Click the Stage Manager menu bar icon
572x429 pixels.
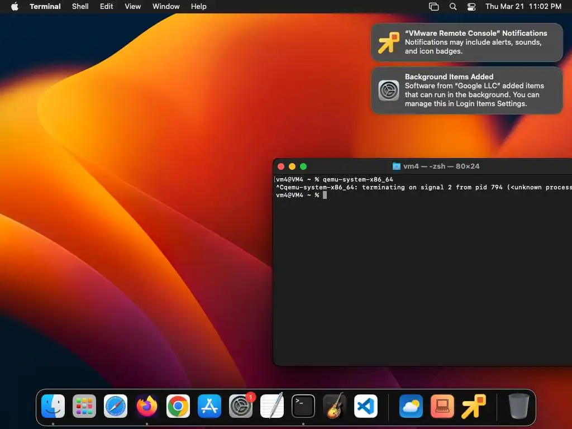pos(433,7)
